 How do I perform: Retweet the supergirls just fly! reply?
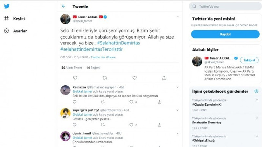click(103, 125)
